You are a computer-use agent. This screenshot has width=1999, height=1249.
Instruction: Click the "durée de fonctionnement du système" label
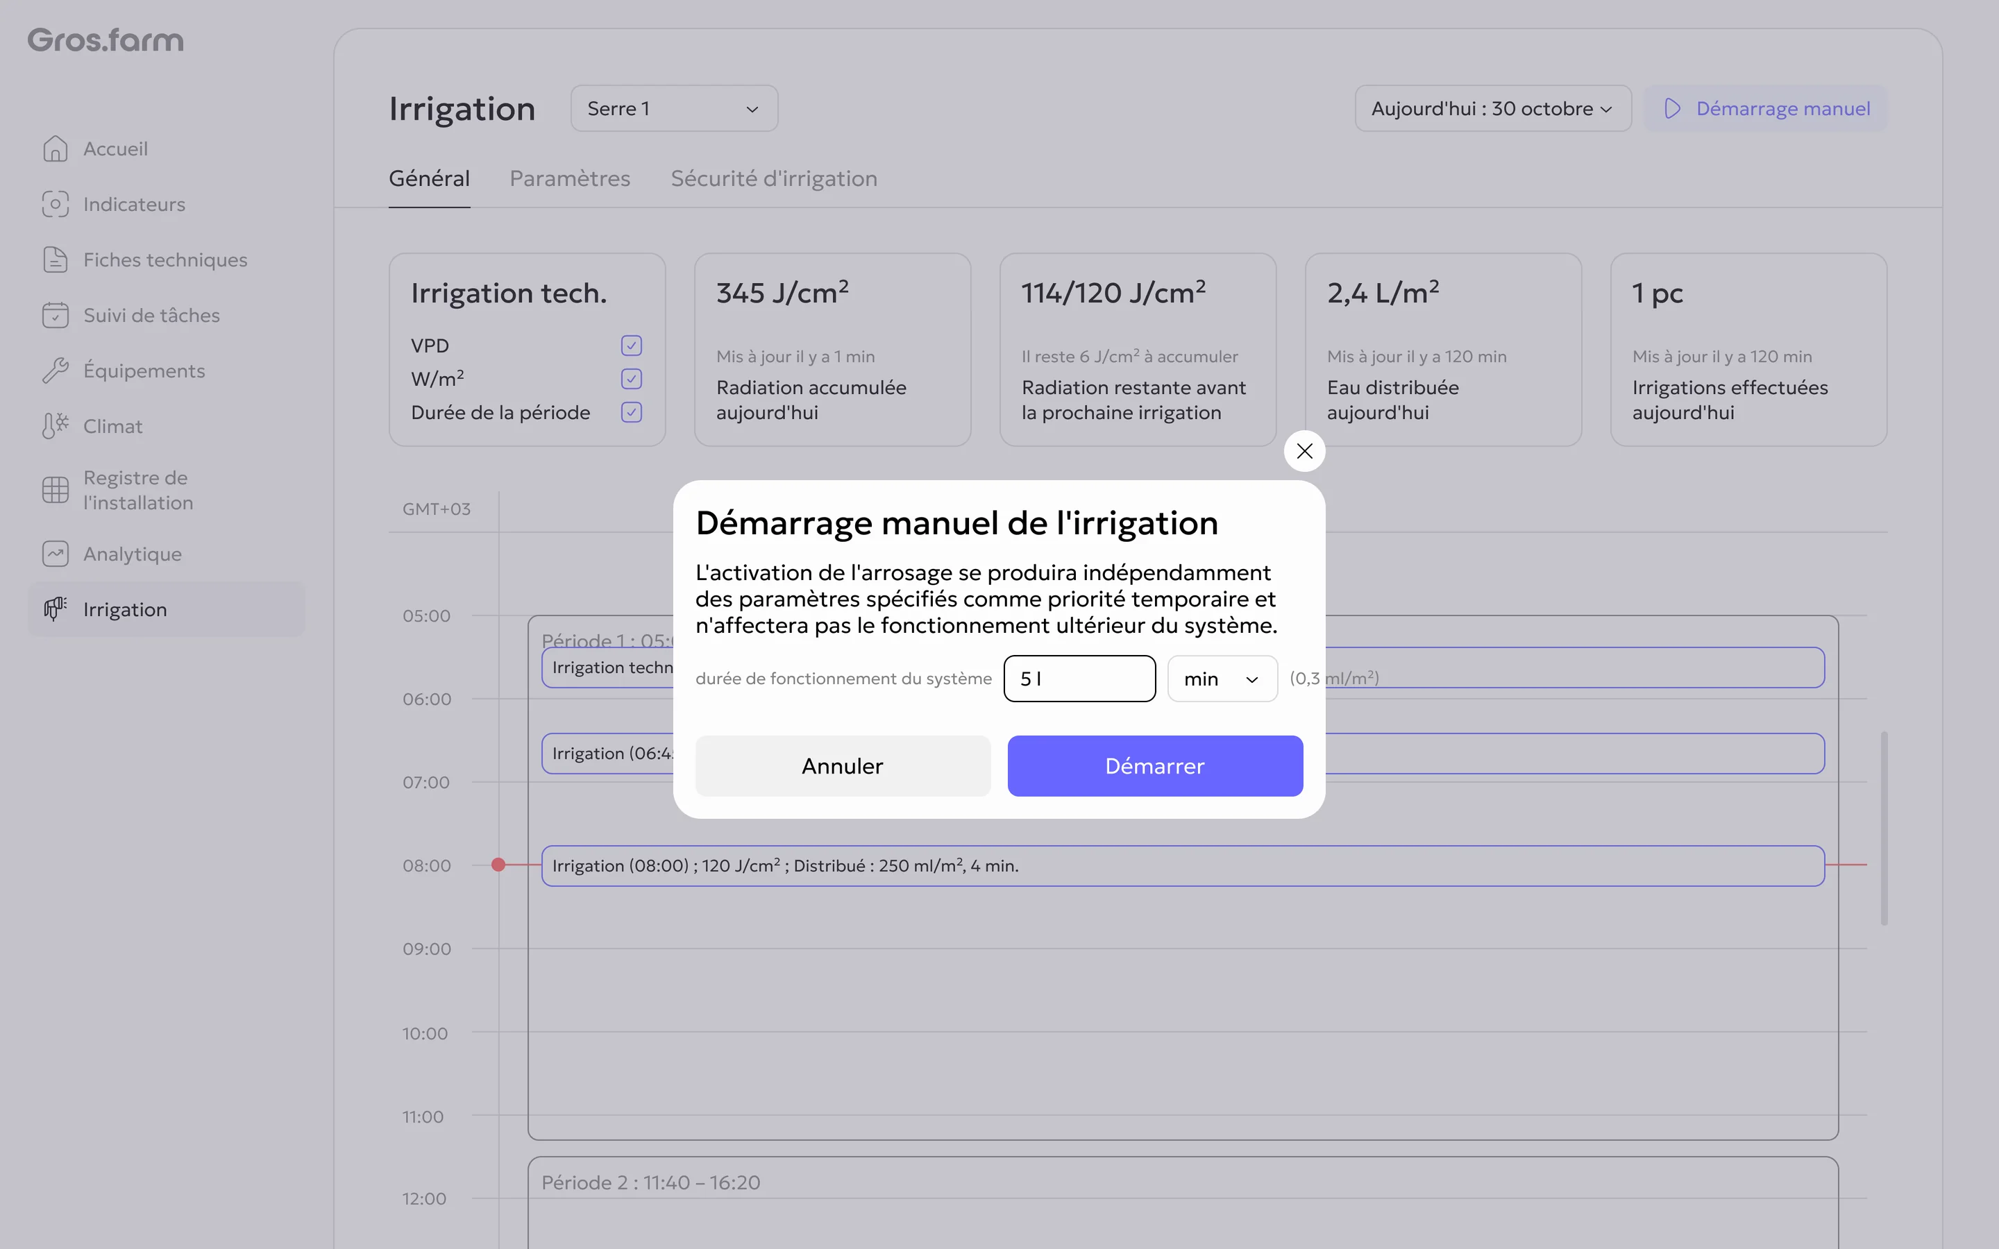point(843,678)
